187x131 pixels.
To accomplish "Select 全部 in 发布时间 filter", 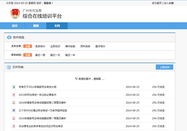I will 28,55.
